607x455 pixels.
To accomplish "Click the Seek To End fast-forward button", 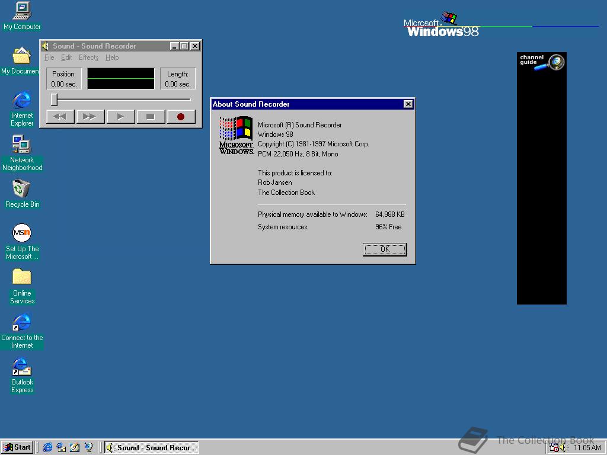I will pos(90,117).
